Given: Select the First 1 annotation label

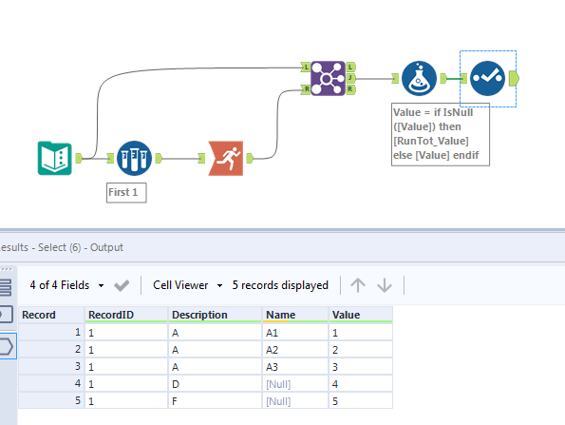Looking at the screenshot, I should click(x=126, y=193).
